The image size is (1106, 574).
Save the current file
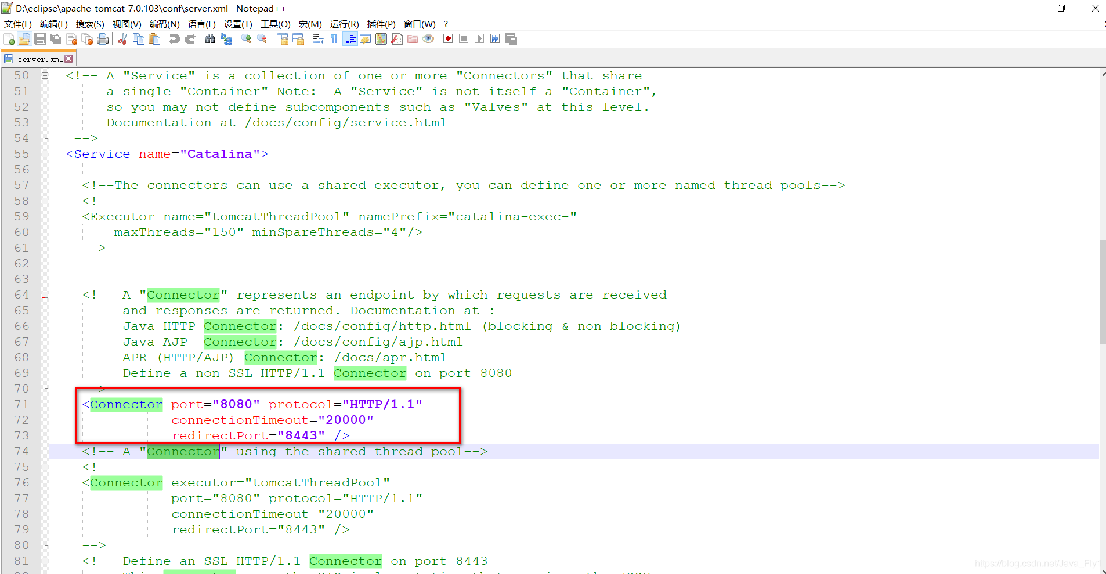pos(40,39)
